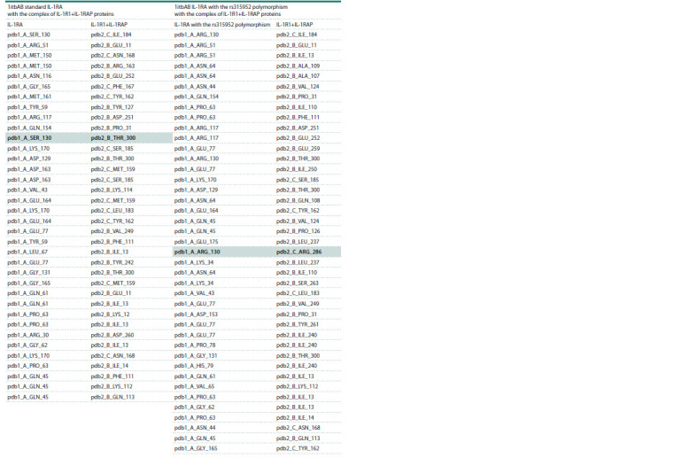Select the pdb2_C_PHE_167 cell

point(112,87)
